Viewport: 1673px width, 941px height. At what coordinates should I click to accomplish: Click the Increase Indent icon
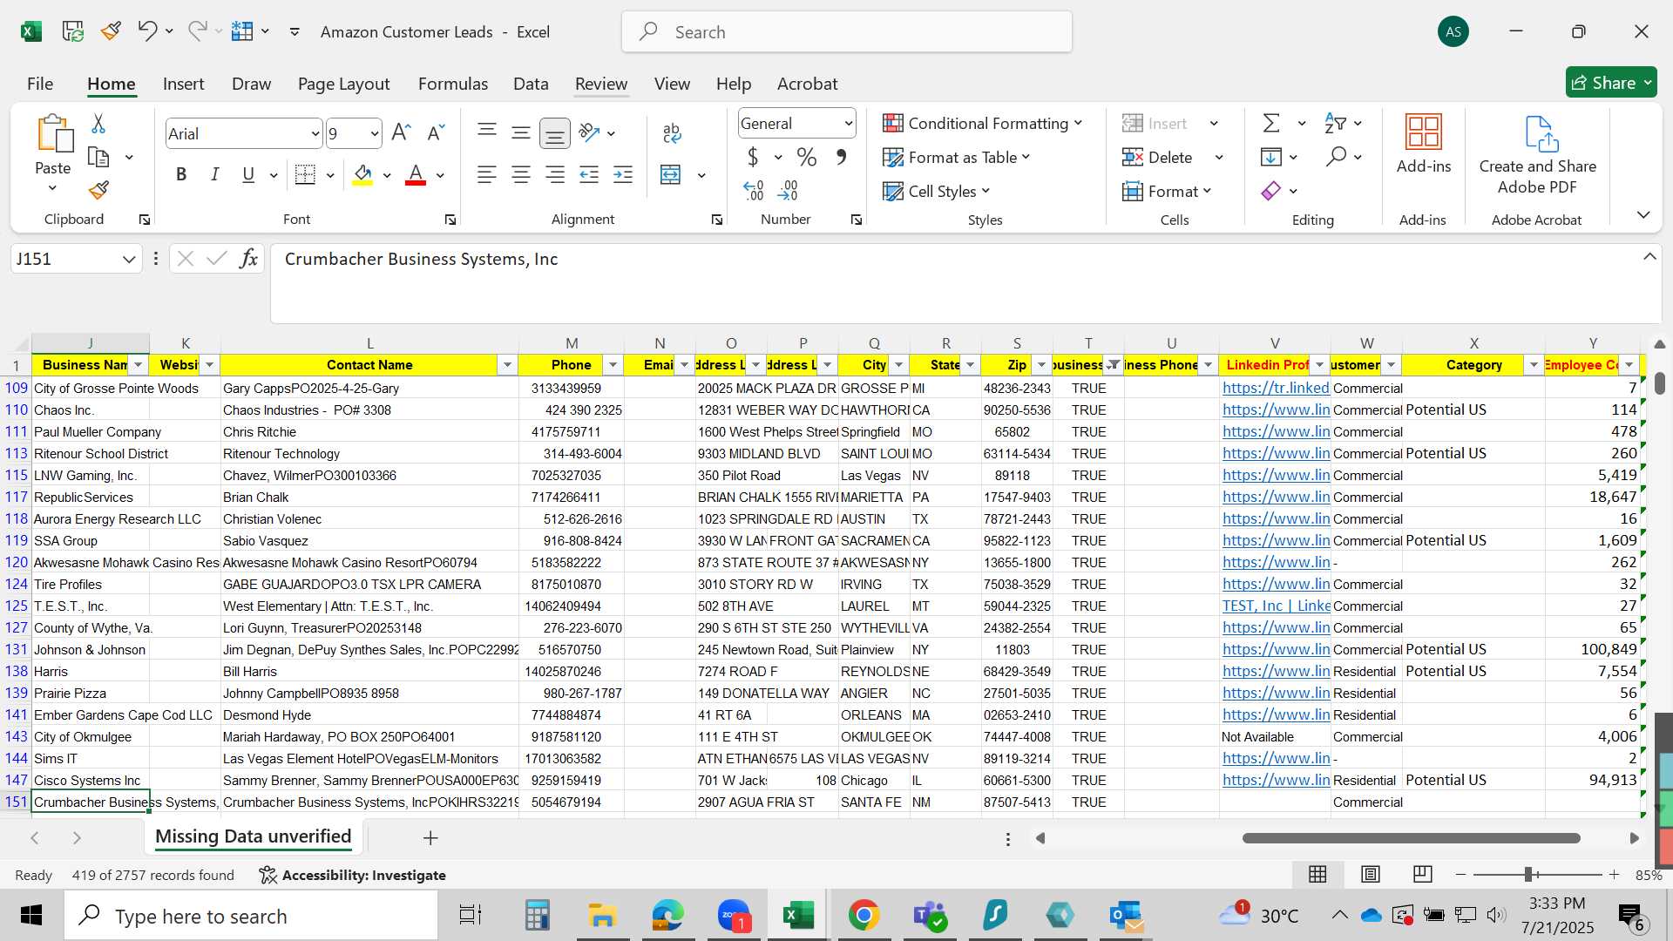(x=623, y=175)
